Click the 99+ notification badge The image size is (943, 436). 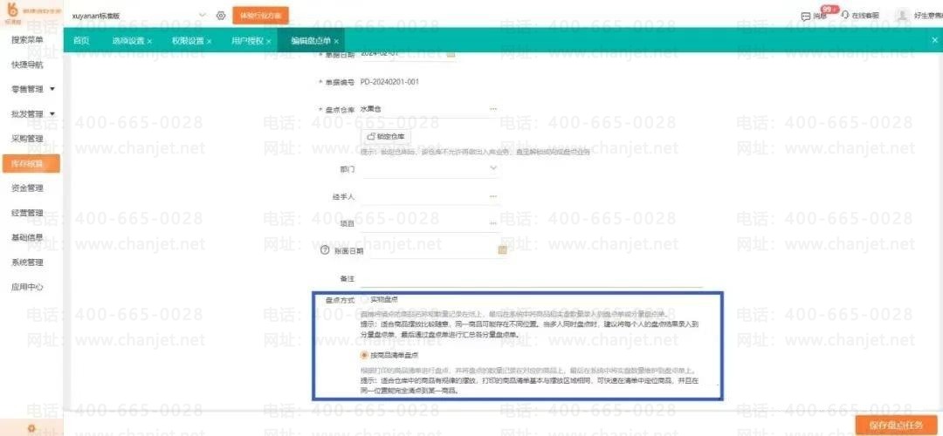pyautogui.click(x=829, y=10)
